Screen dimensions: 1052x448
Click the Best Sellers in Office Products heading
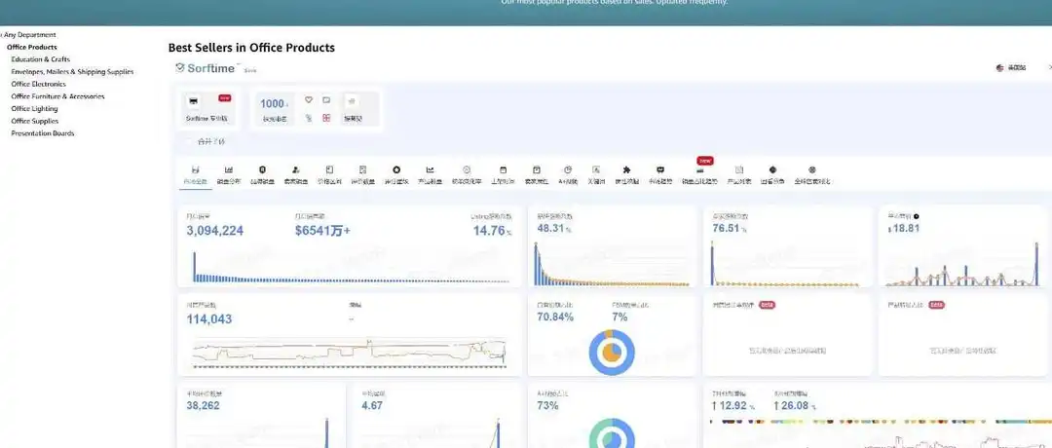[x=251, y=48]
